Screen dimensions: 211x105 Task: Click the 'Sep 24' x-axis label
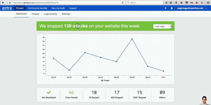(54, 77)
